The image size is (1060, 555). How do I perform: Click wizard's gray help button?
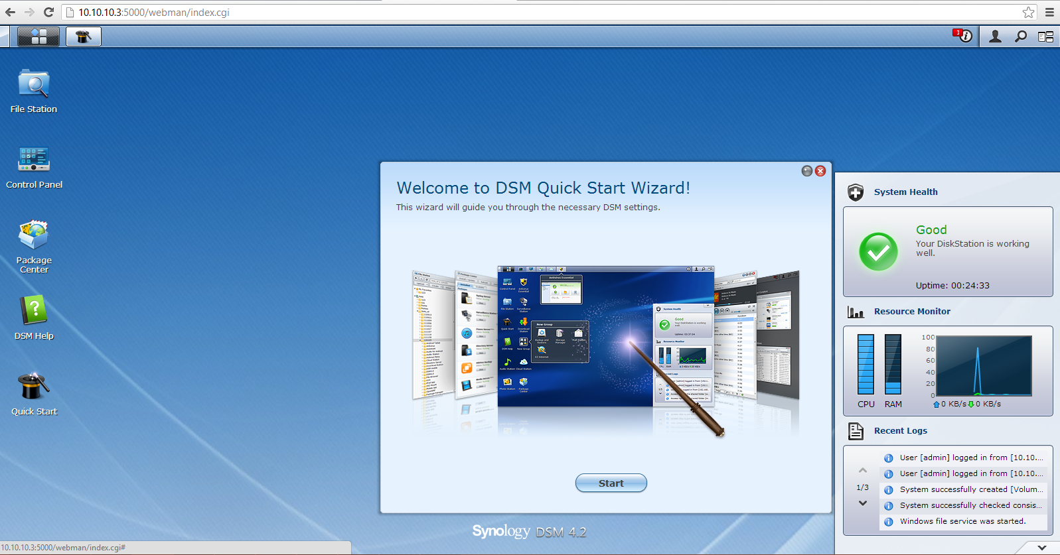tap(807, 171)
